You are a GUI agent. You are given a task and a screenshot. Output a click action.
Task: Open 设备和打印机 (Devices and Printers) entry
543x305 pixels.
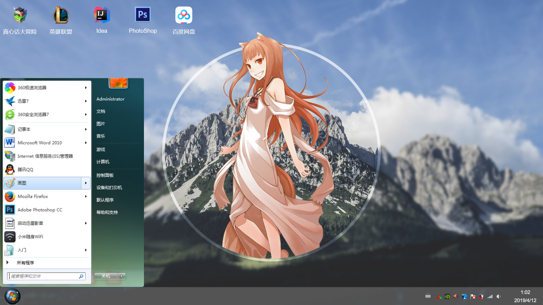pos(109,188)
